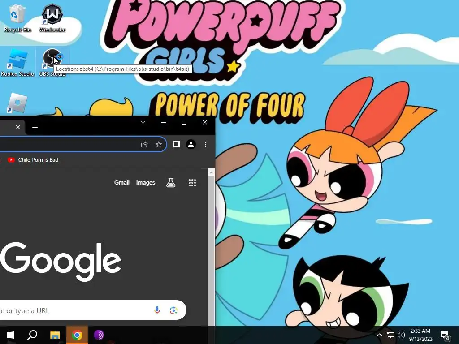Image resolution: width=459 pixels, height=344 pixels.
Task: Click the YouTube bookmark in the bookmarks bar
Action: tap(33, 160)
